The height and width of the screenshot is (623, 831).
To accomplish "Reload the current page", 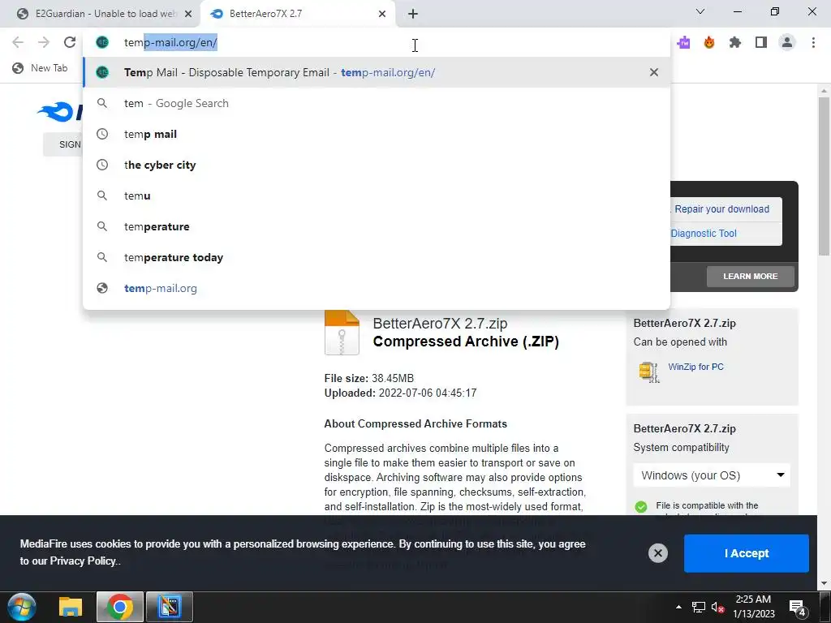I will coord(70,42).
